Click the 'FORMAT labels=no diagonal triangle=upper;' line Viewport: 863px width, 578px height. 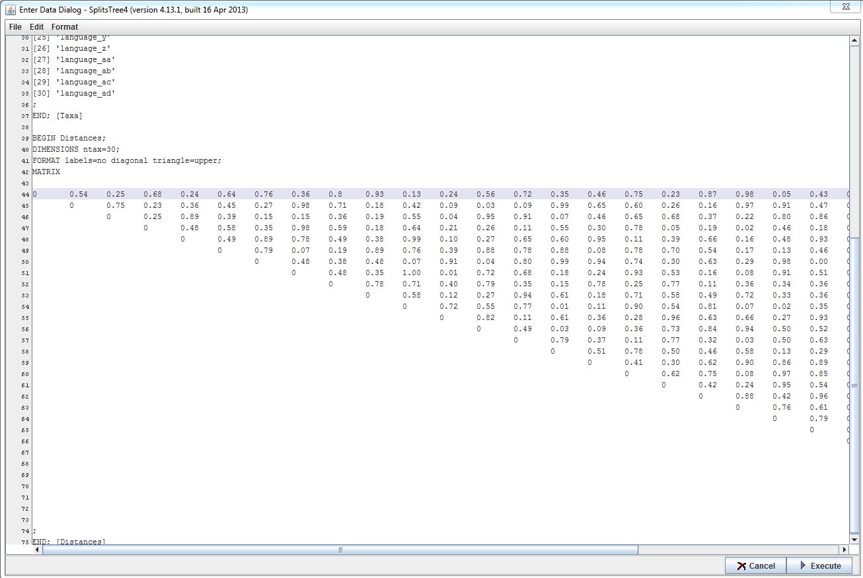pos(126,160)
